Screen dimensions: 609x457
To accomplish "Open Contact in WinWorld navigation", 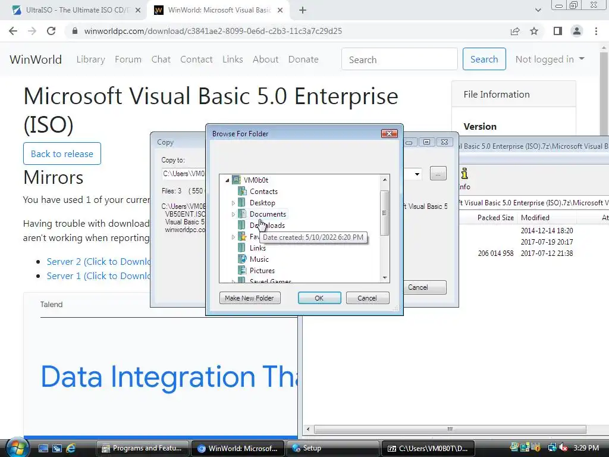I will (196, 60).
